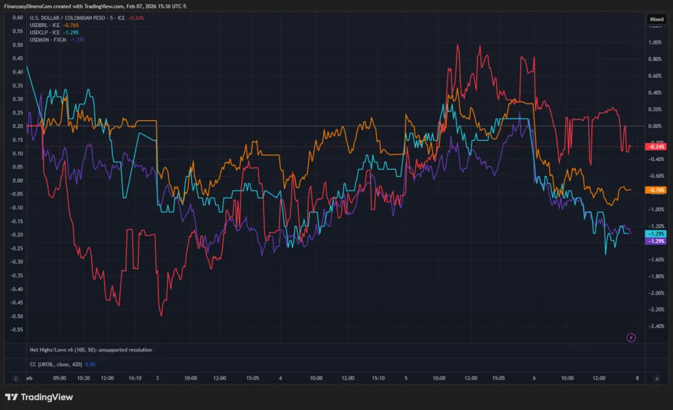Image resolution: width=673 pixels, height=410 pixels.
Task: Click the orange -0.76% price scale label
Action: [657, 190]
